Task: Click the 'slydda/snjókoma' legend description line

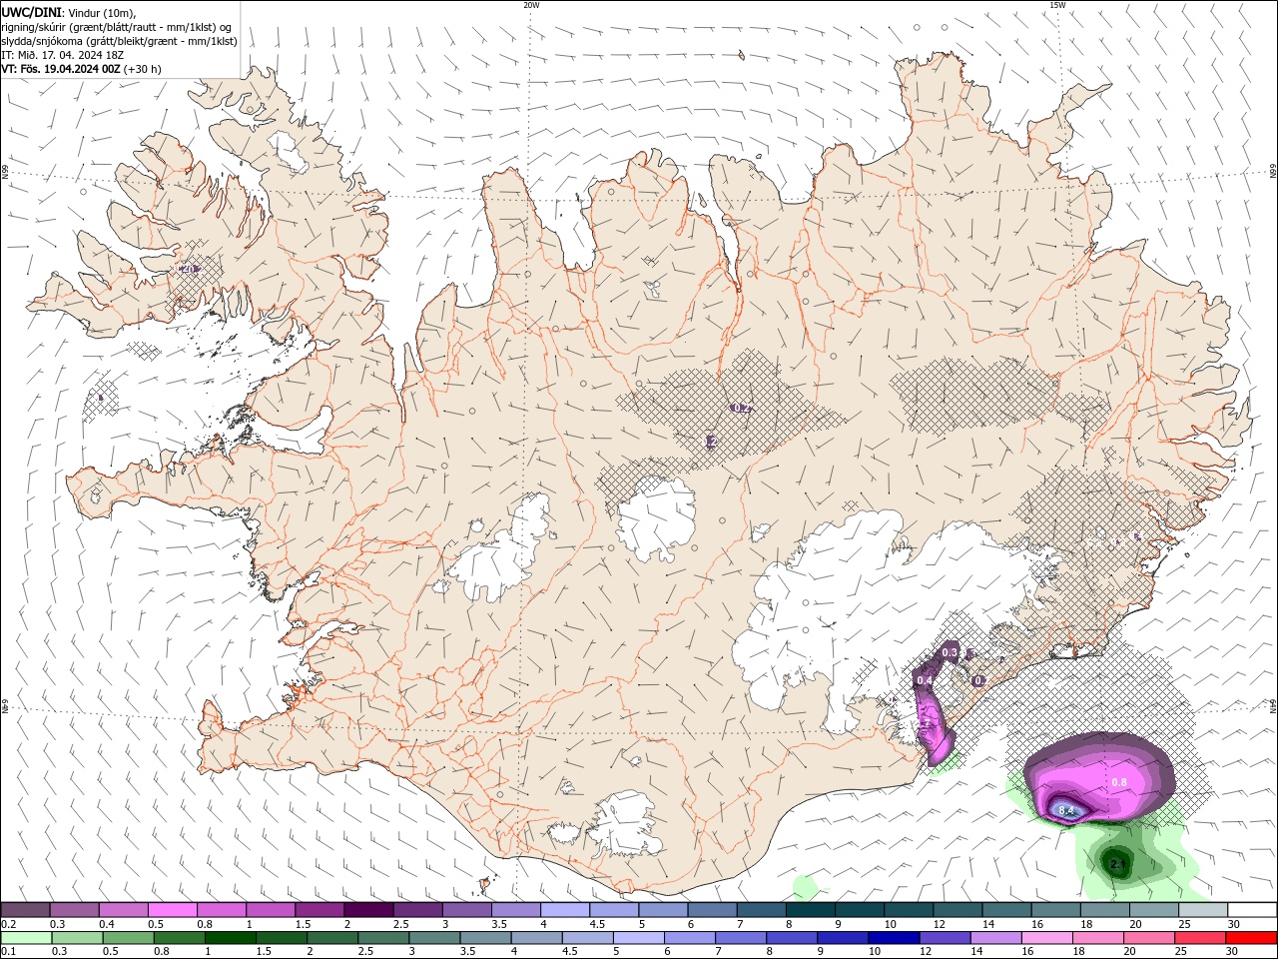Action: point(119,41)
